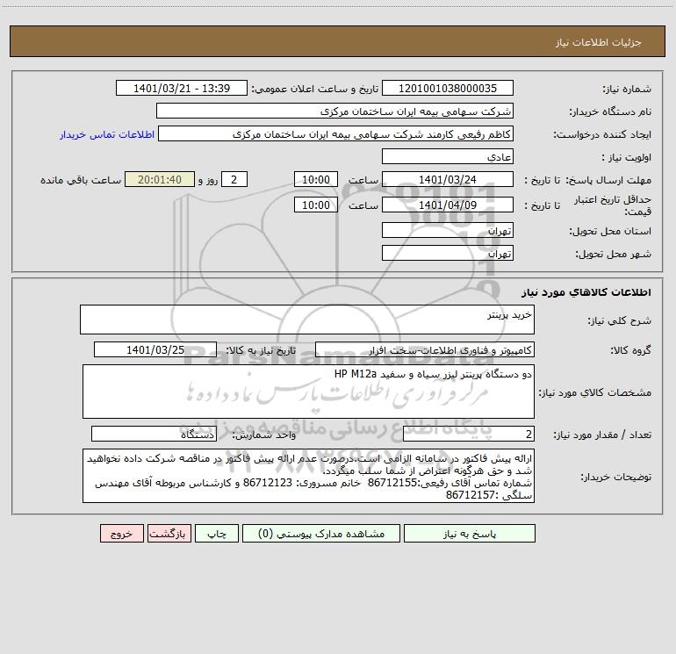Open مشاهده مدارک پیوستی (0) button
This screenshot has height=654, width=676.
(321, 534)
